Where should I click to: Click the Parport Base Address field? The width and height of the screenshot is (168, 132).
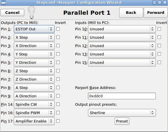tap(122, 96)
